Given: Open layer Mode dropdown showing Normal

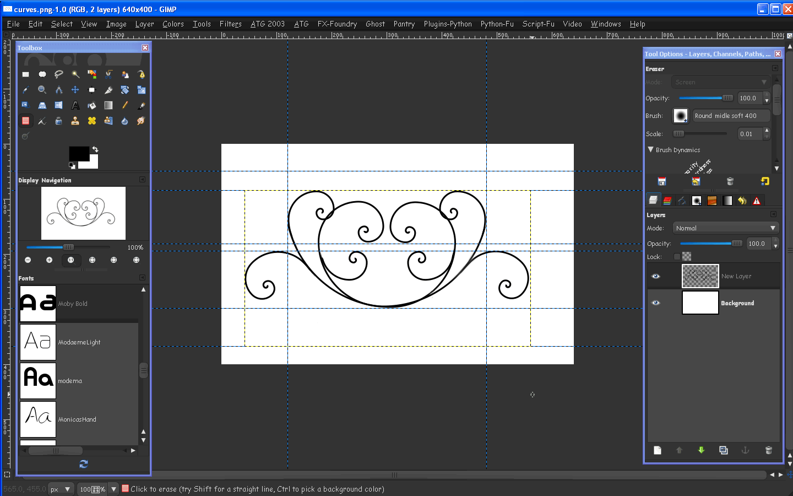Looking at the screenshot, I should pos(726,228).
